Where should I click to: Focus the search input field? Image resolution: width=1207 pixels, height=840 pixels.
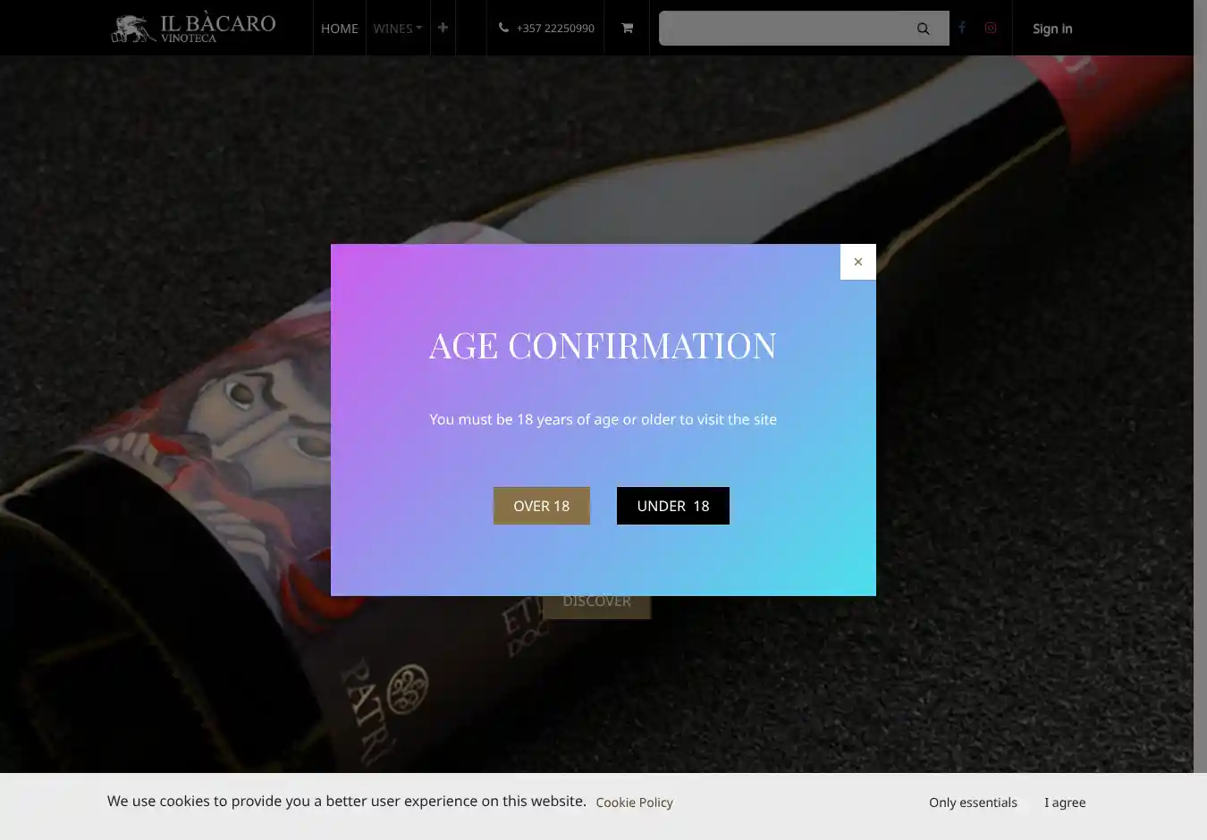[x=784, y=29]
